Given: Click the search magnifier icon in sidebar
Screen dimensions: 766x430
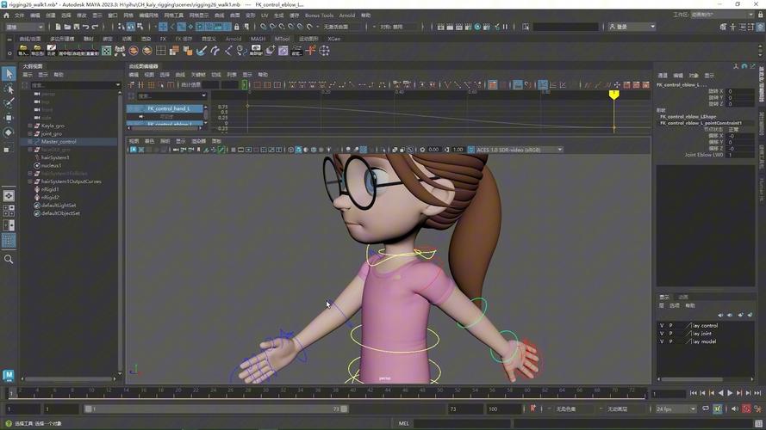Looking at the screenshot, I should coord(9,259).
